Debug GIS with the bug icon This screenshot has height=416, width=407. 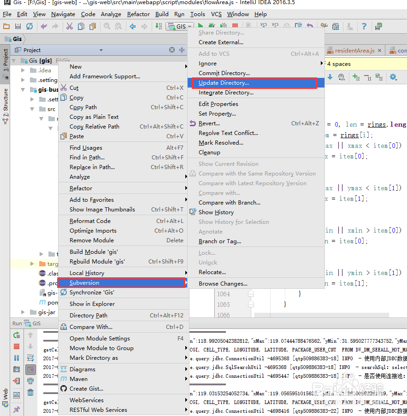click(x=212, y=26)
